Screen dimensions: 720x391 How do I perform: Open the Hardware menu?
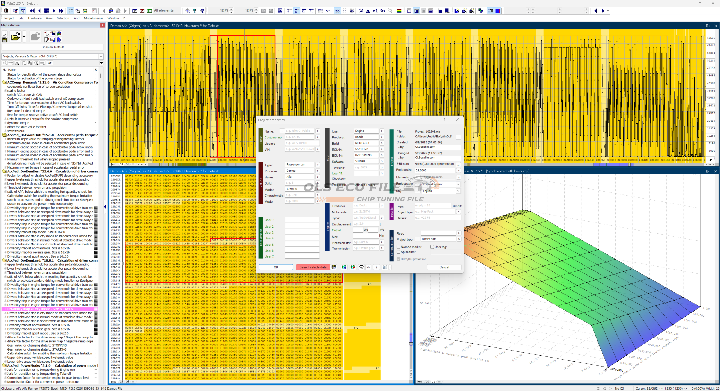tap(35, 18)
